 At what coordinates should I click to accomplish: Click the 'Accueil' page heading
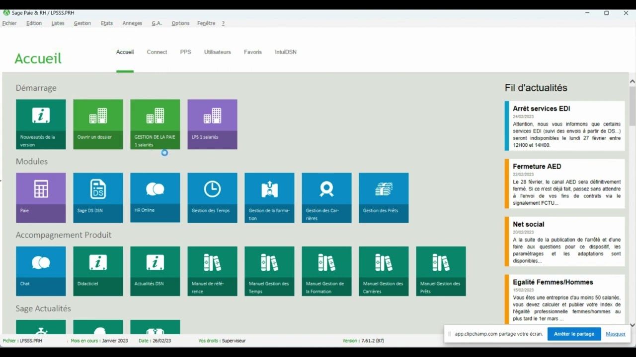click(x=38, y=58)
